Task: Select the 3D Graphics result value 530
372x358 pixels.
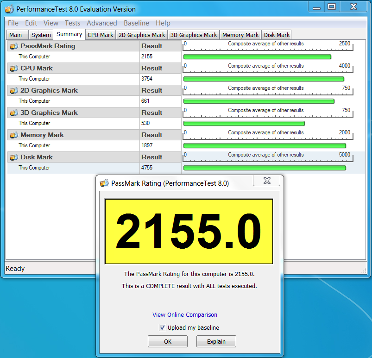Action: (x=145, y=123)
